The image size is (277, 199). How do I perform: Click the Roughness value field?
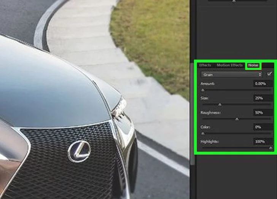click(x=263, y=112)
